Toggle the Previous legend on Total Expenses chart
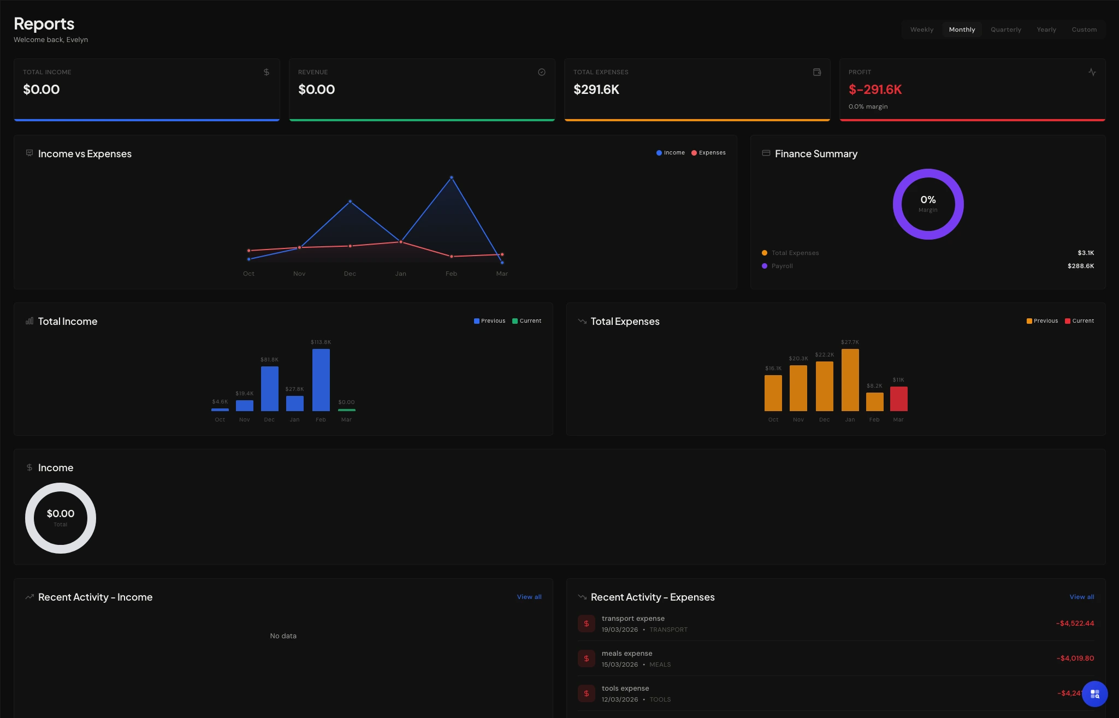The width and height of the screenshot is (1119, 718). tap(1042, 321)
